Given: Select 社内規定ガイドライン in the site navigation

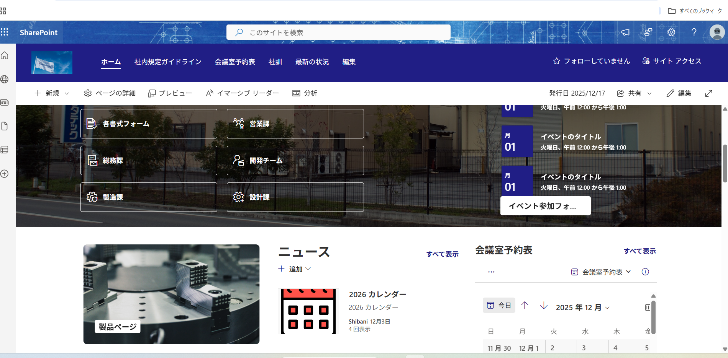Looking at the screenshot, I should (x=168, y=62).
